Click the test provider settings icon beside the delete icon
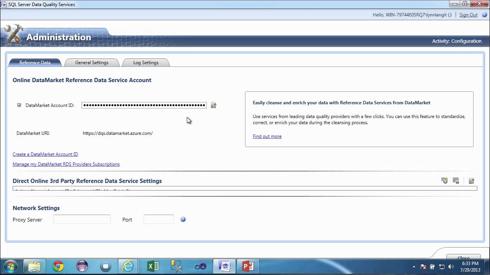 click(x=472, y=181)
